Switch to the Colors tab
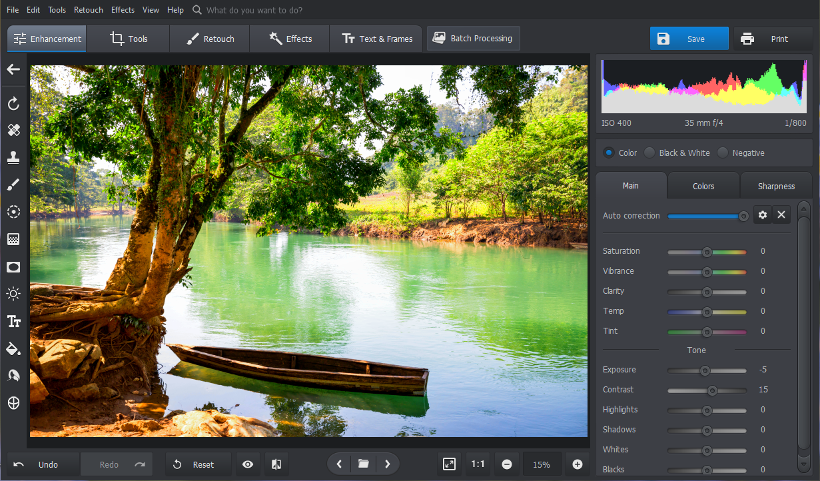Screen dimensions: 820x481 [x=703, y=186]
